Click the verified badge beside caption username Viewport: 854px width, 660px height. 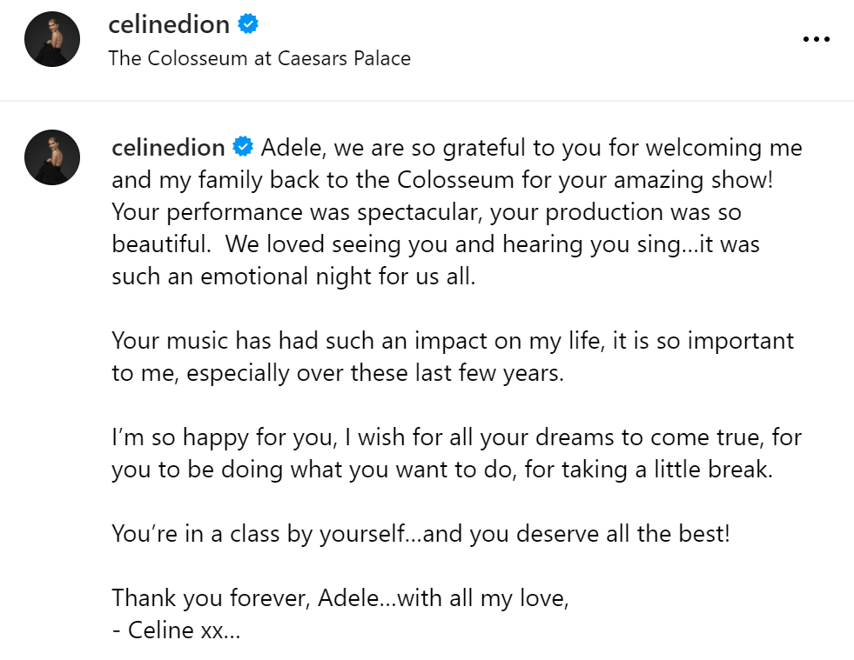243,147
